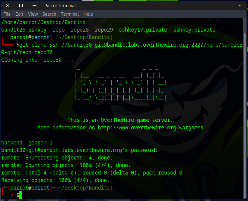The width and height of the screenshot is (248, 201).
Task: Click the sshkey17.private filename
Action: tap(143, 30)
